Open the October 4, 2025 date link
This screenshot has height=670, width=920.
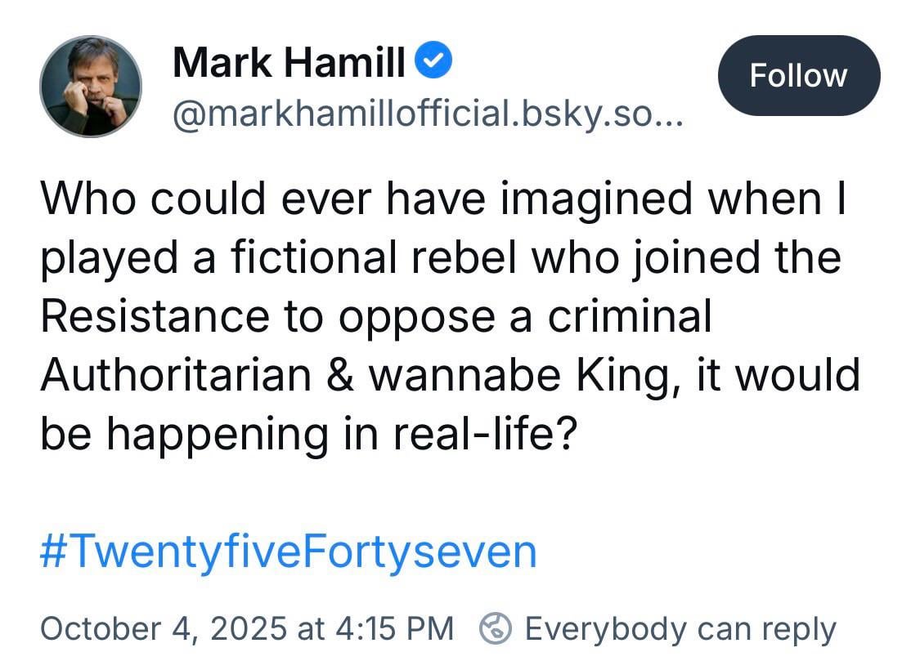click(x=164, y=628)
